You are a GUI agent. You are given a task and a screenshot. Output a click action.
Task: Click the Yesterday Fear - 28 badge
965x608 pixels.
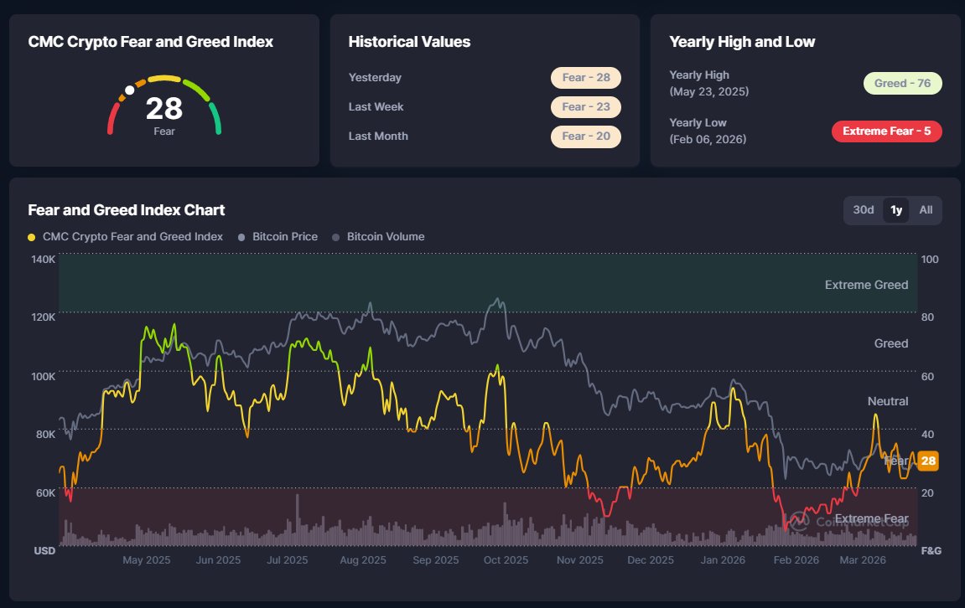click(585, 78)
